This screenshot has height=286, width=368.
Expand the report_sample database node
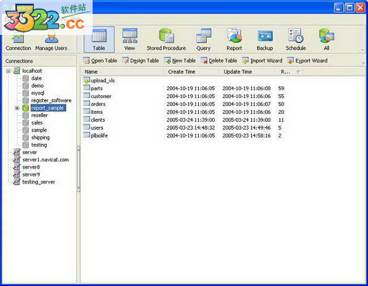17,108
